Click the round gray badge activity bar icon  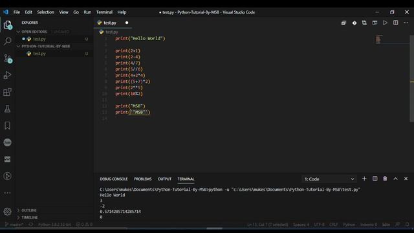point(7,142)
